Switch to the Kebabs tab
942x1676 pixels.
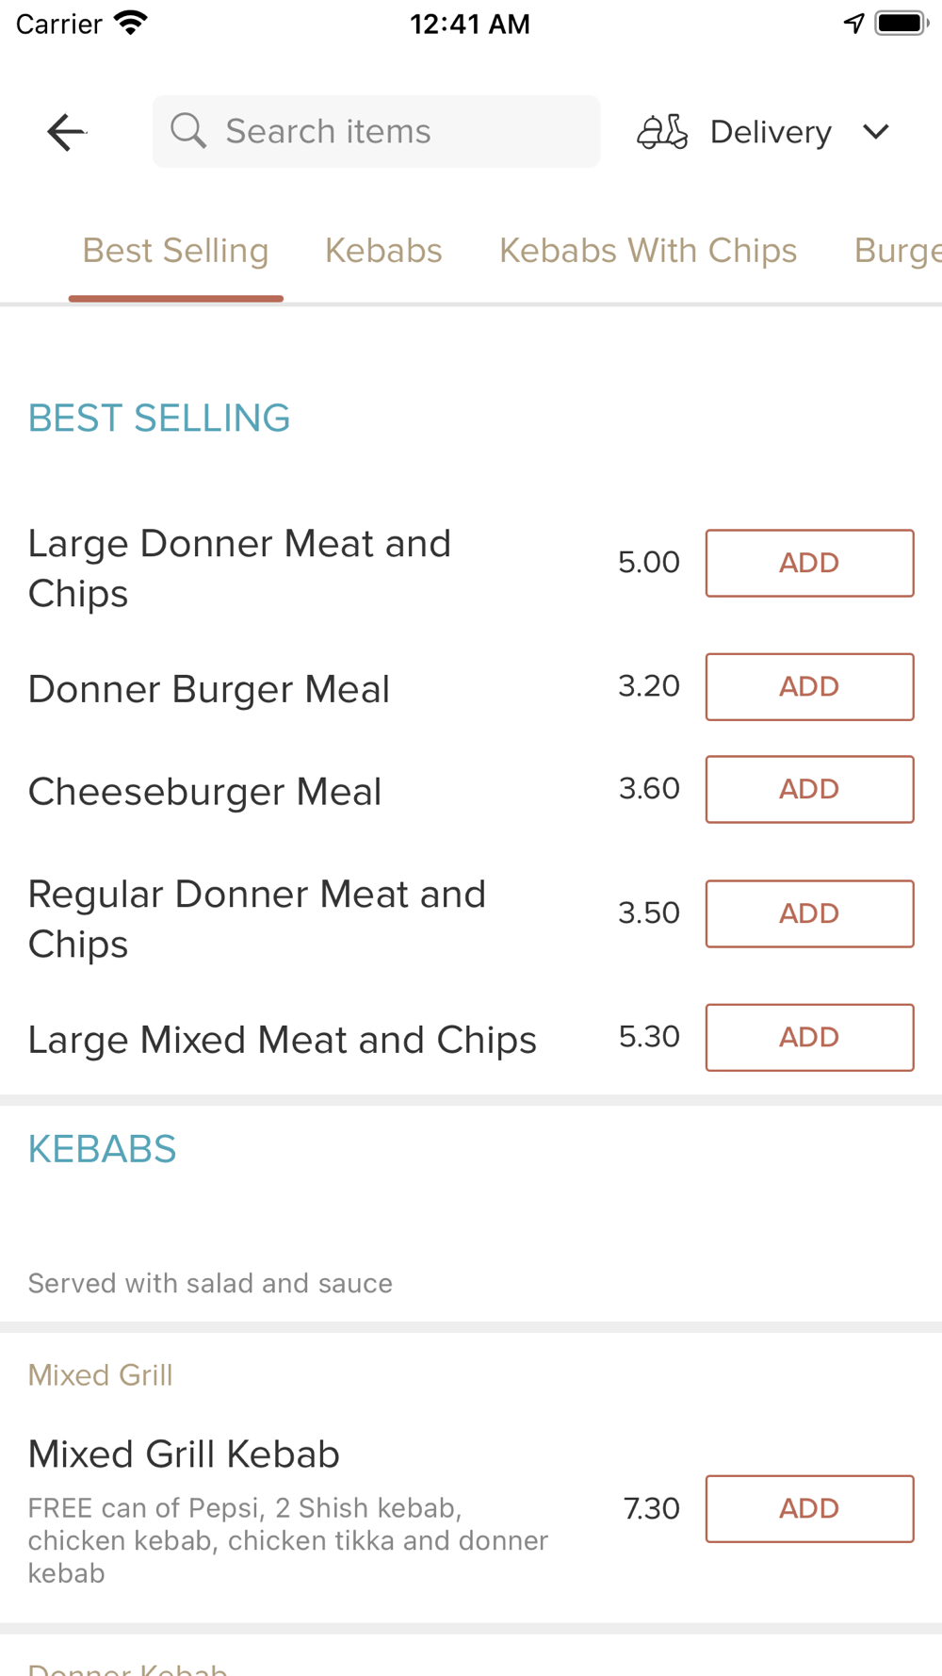coord(383,251)
